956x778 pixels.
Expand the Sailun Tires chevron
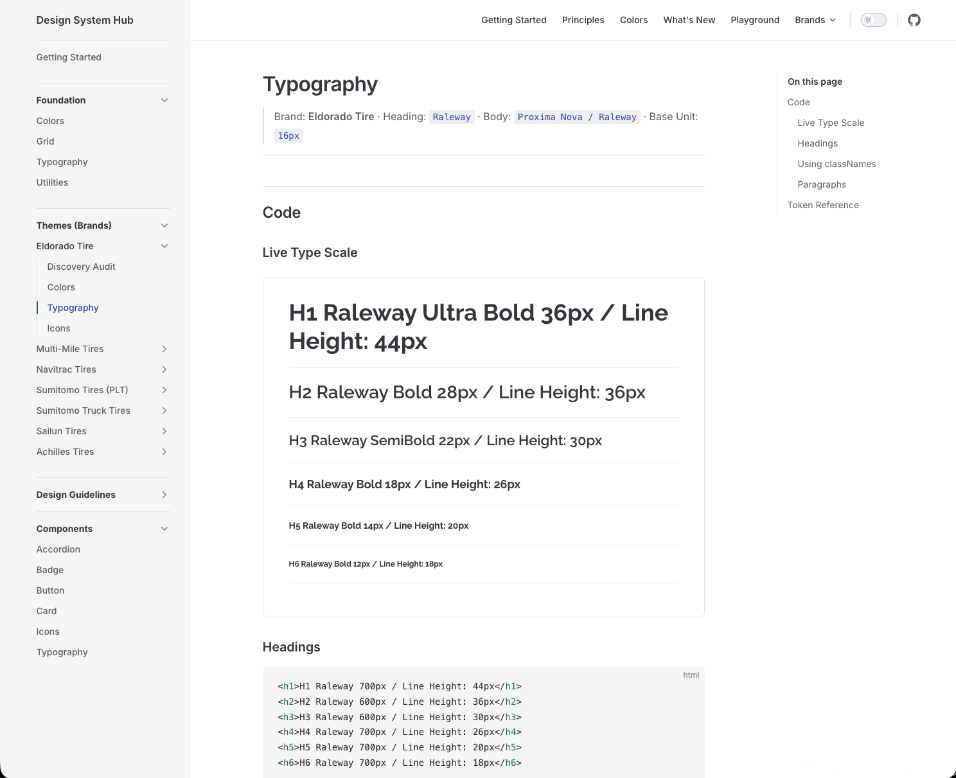[x=164, y=431]
